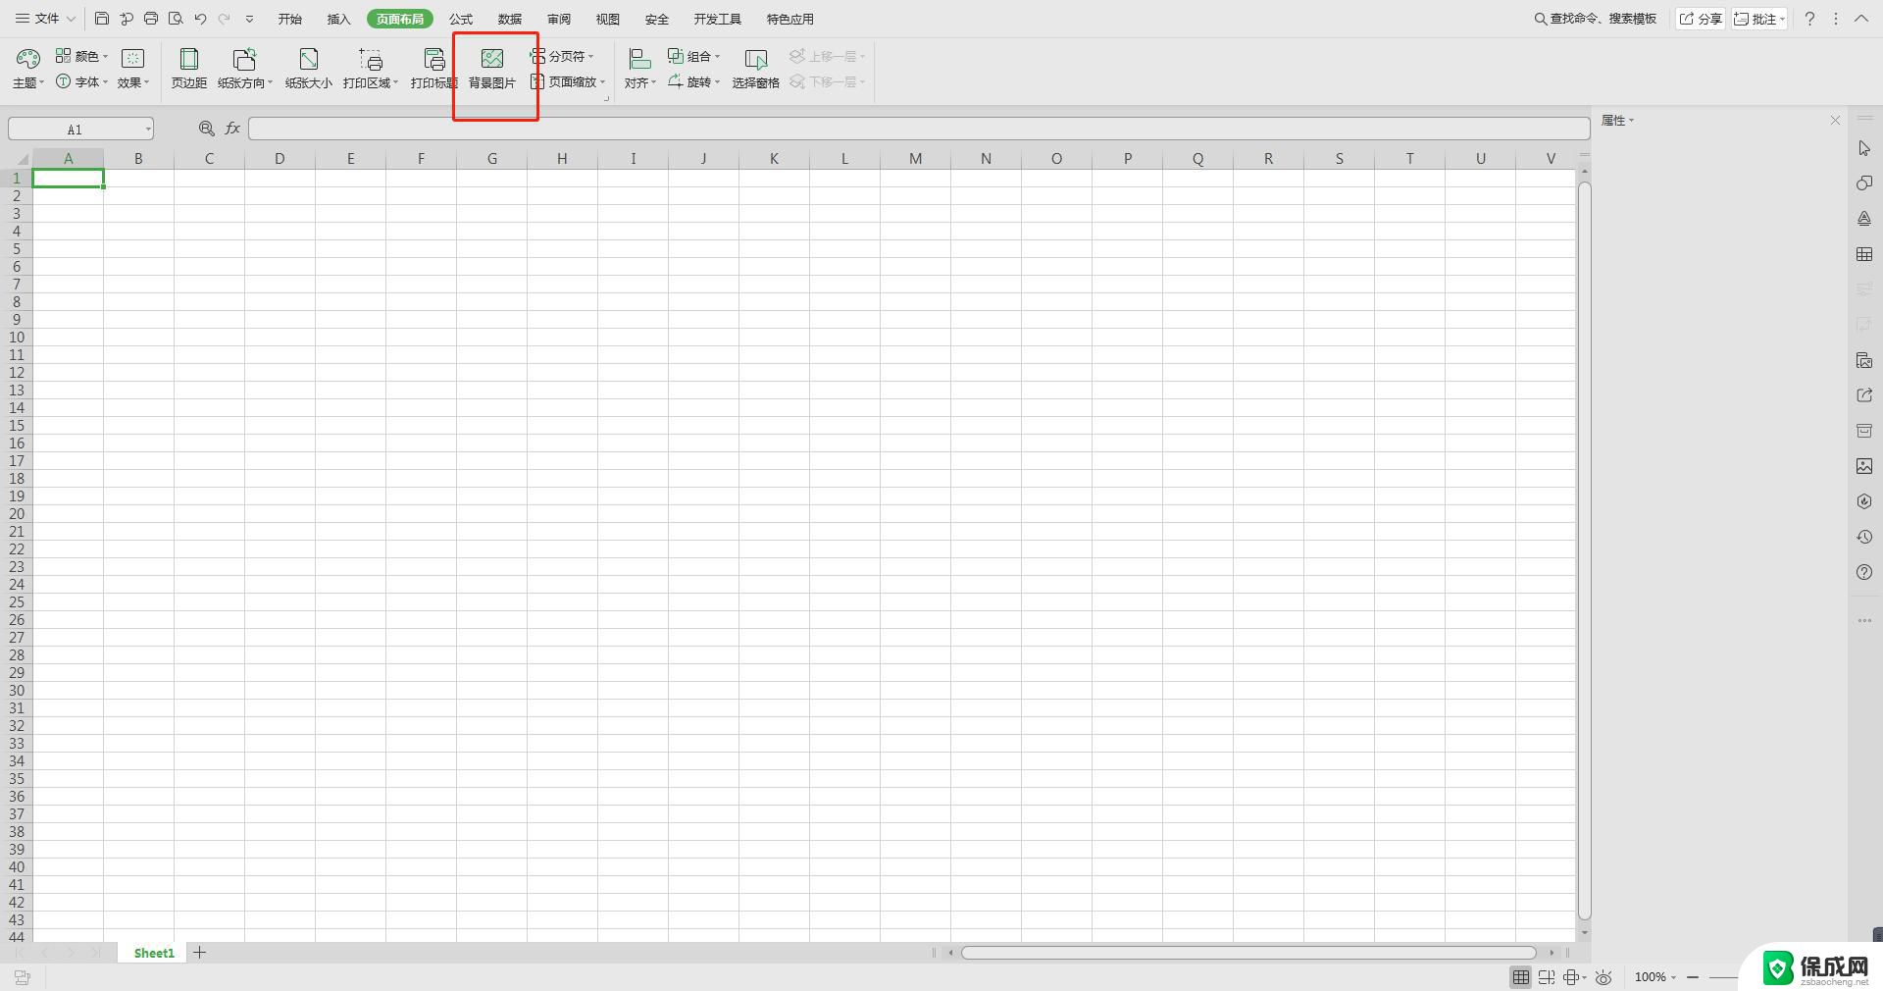Switch to the 插入 (Insert) tab
The image size is (1883, 991).
coord(338,19)
